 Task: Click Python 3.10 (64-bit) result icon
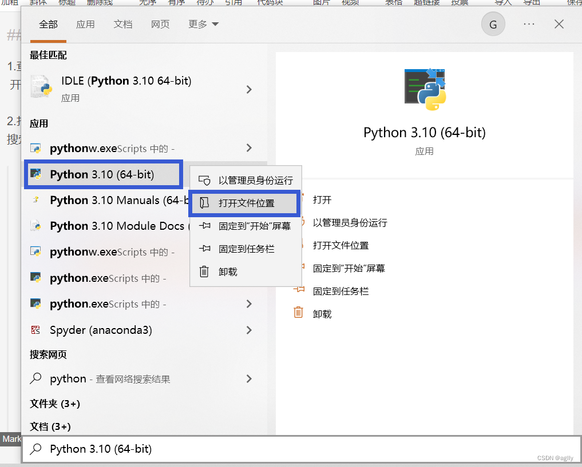pos(35,174)
